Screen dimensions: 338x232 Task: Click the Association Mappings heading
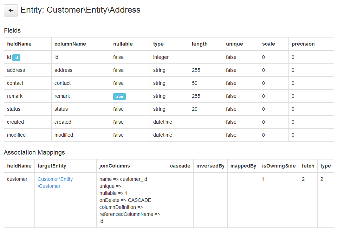tap(34, 152)
